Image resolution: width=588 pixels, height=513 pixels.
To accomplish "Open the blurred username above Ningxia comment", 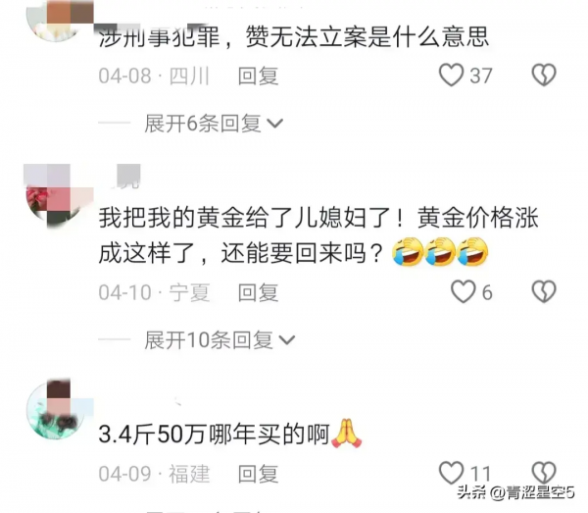I will (x=124, y=177).
